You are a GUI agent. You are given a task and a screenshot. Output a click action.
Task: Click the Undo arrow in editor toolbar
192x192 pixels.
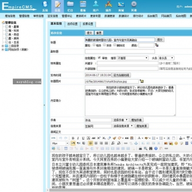[60, 138]
